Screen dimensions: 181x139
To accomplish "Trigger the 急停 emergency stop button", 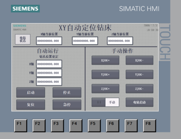I will click(x=67, y=105).
